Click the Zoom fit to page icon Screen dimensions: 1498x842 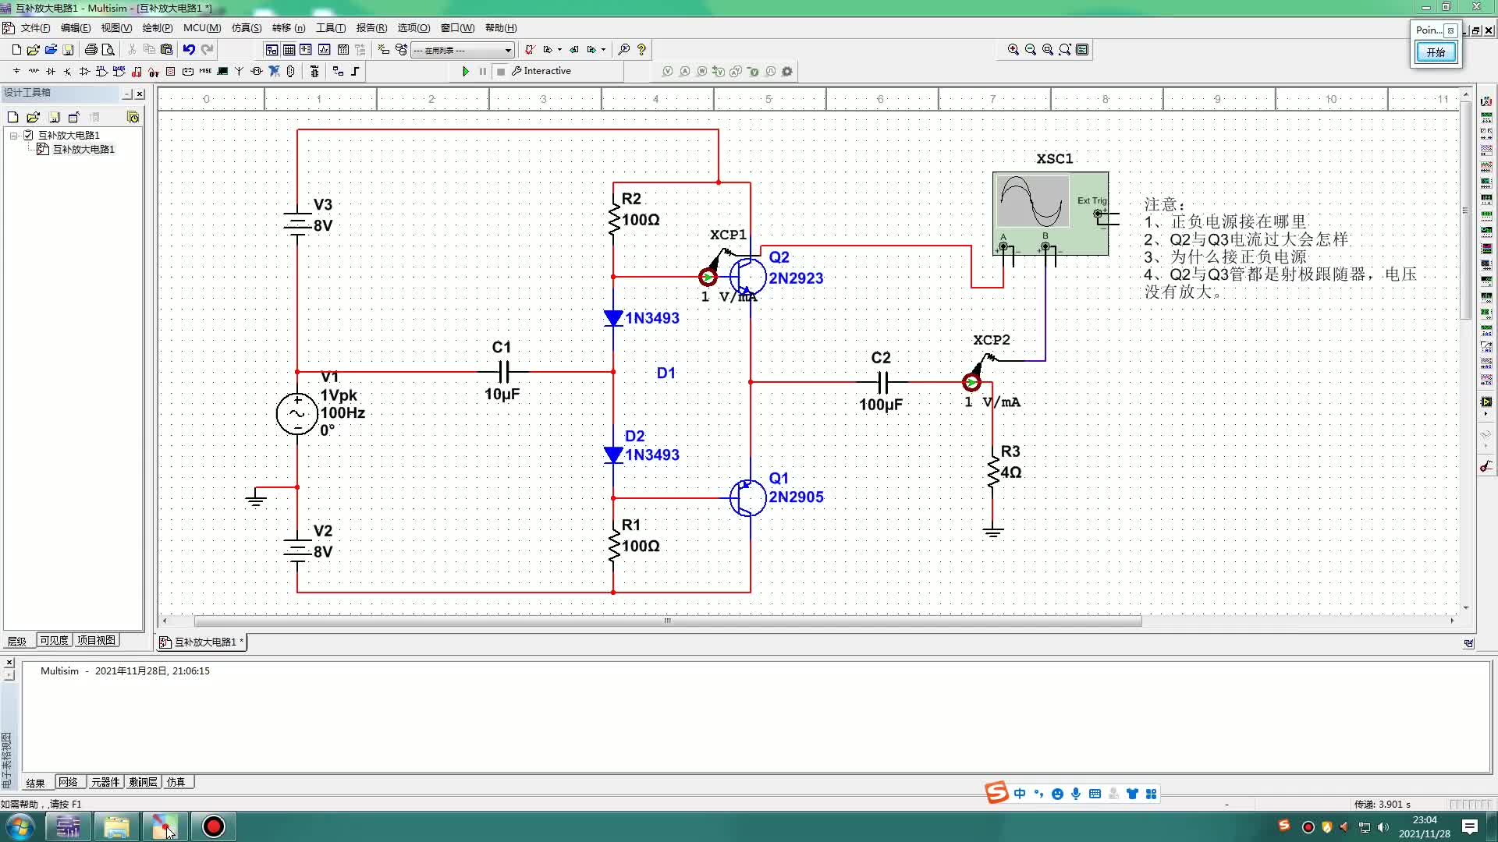pos(1065,49)
